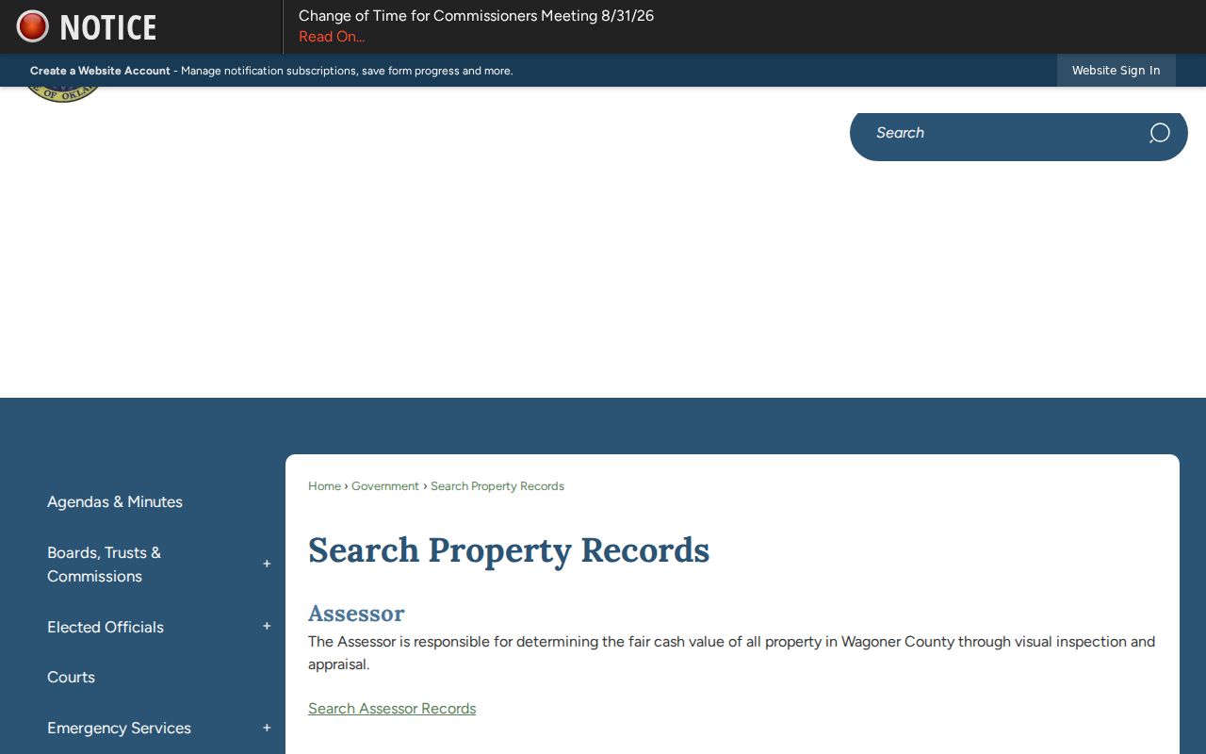1206x754 pixels.
Task: Click the NOTICE label text
Action: (107, 27)
